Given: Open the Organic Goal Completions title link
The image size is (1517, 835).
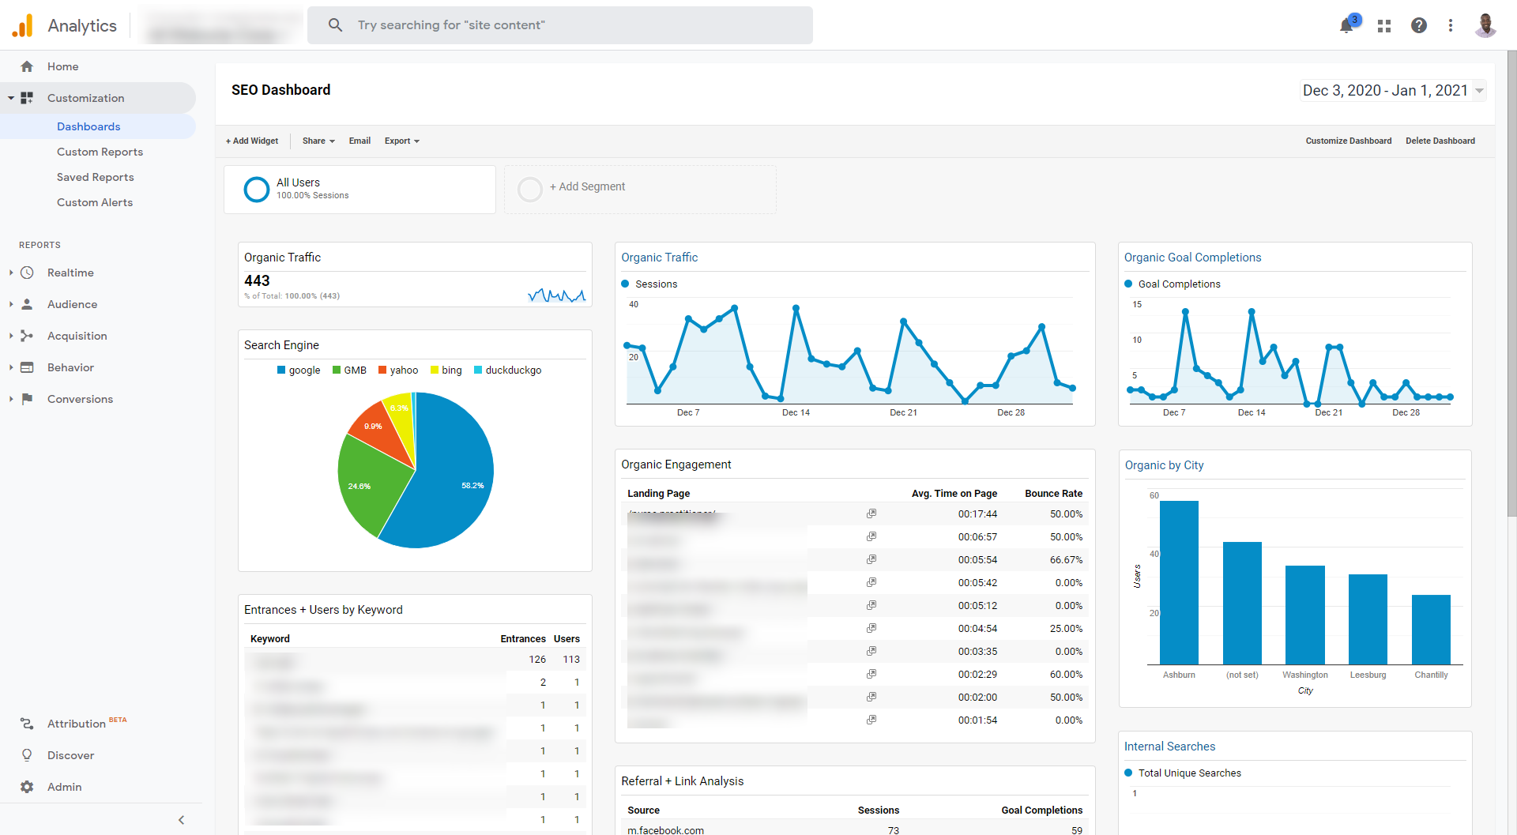Looking at the screenshot, I should coord(1193,258).
